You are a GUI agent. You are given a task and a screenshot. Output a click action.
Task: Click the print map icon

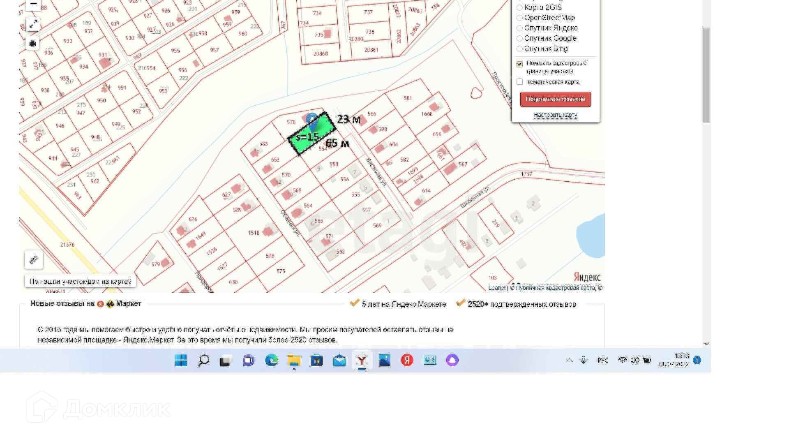point(33,43)
